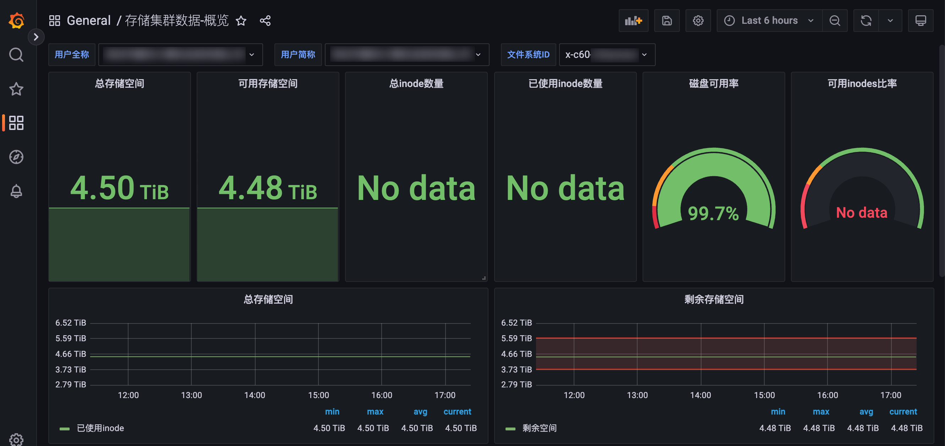Open the search dashboards icon
945x446 pixels.
point(16,55)
